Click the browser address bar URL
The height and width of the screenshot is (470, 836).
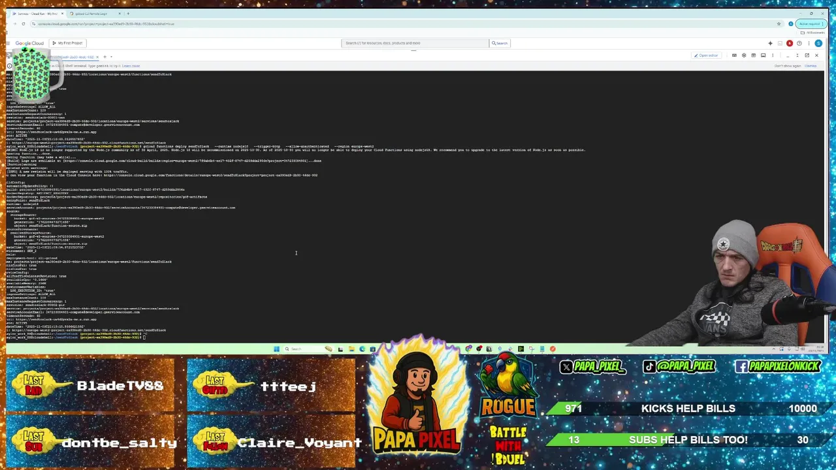tap(106, 23)
